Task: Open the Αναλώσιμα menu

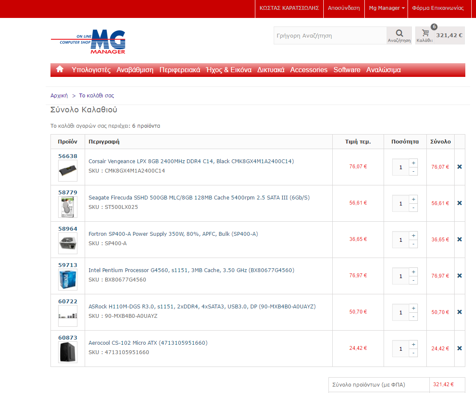Action: tap(384, 70)
